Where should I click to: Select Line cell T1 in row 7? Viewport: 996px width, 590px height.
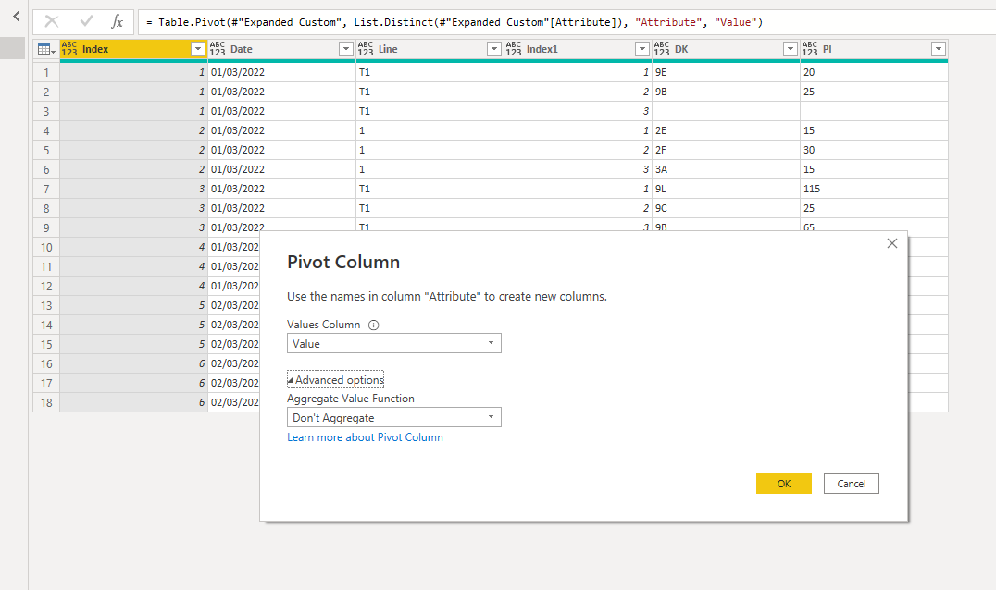point(430,189)
